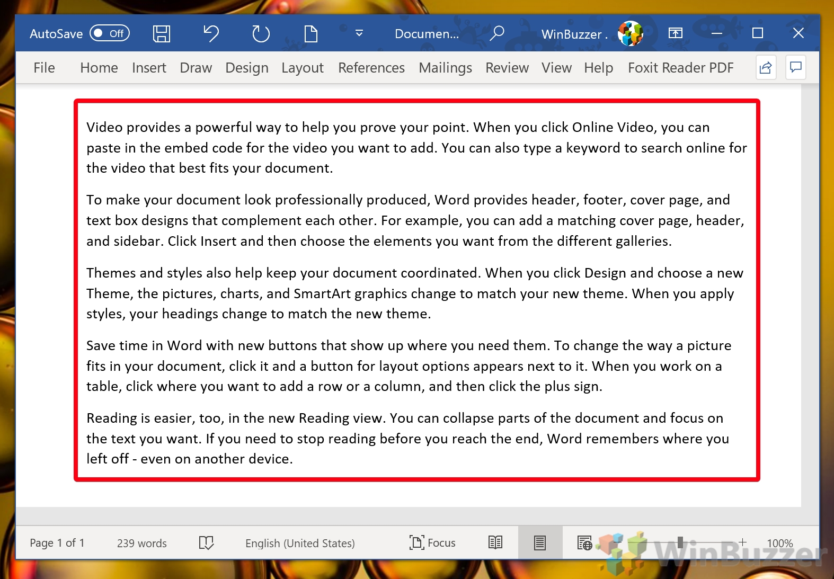The width and height of the screenshot is (834, 579).
Task: Toggle the AutoSave switch
Action: click(110, 33)
